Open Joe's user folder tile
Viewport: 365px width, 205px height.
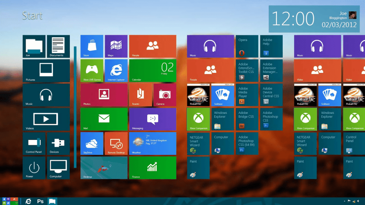pos(34,46)
